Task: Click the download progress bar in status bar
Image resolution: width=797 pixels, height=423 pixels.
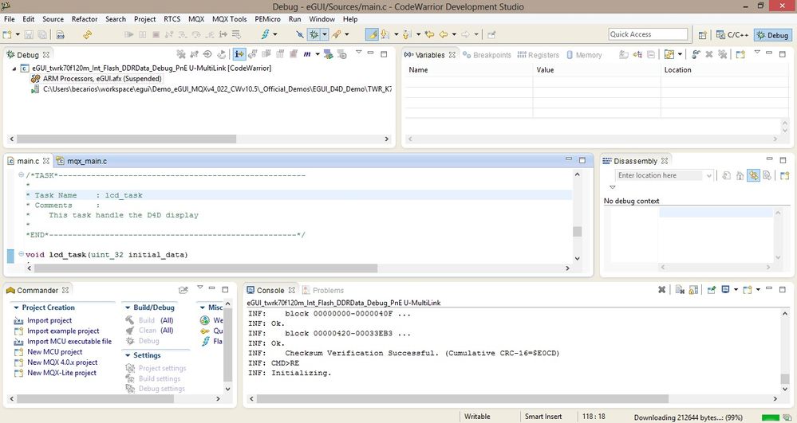Action: coord(771,417)
